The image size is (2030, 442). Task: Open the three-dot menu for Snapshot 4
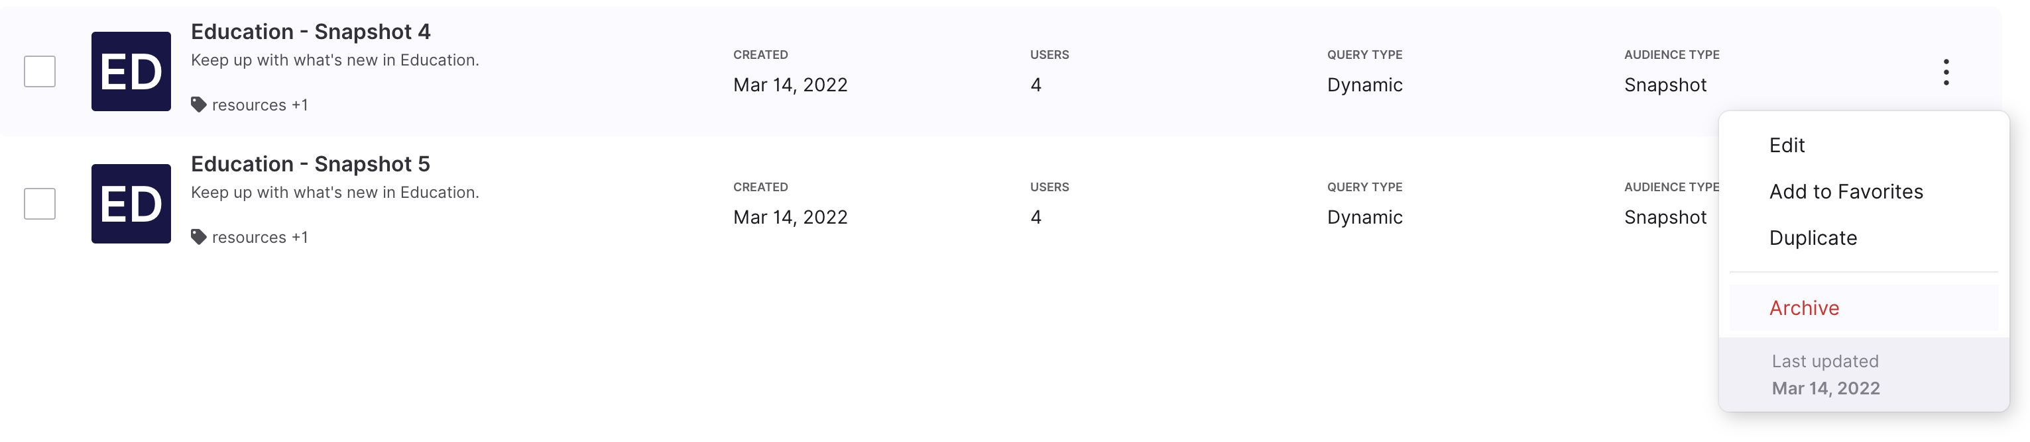pyautogui.click(x=1946, y=71)
